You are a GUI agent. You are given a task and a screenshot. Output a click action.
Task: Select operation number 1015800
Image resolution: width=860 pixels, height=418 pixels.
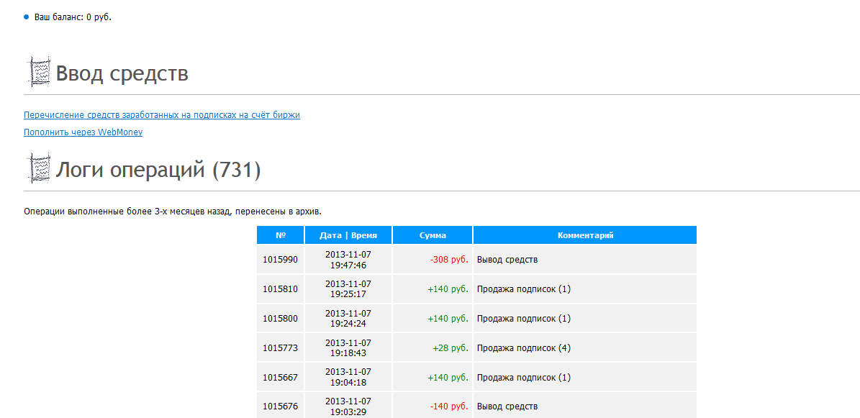coord(280,318)
